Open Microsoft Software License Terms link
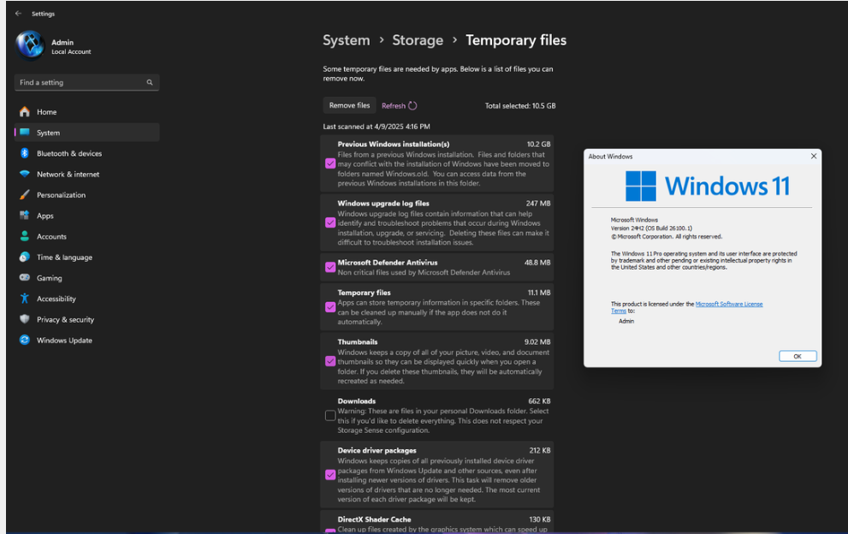 click(x=728, y=304)
